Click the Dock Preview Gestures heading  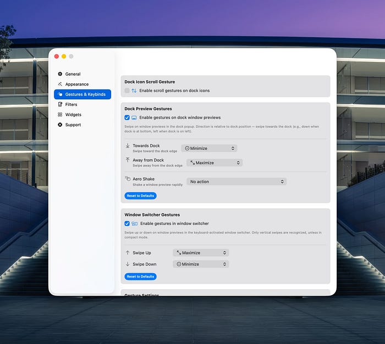coord(148,109)
